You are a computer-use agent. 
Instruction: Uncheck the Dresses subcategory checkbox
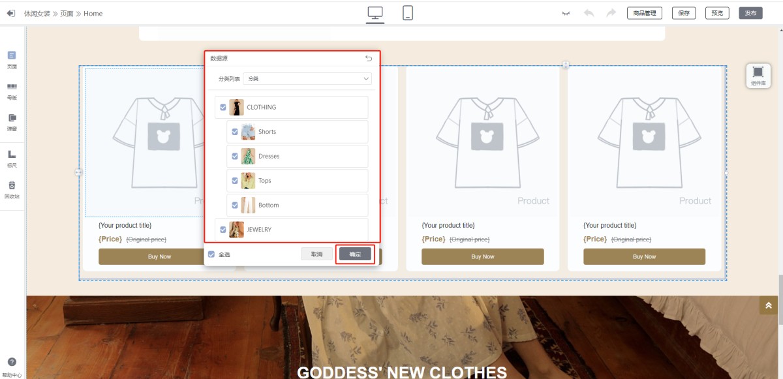[x=235, y=156]
